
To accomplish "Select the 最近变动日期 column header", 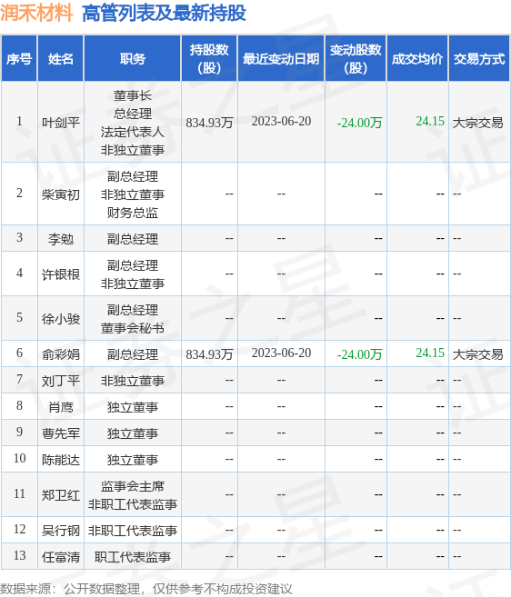I will [281, 59].
